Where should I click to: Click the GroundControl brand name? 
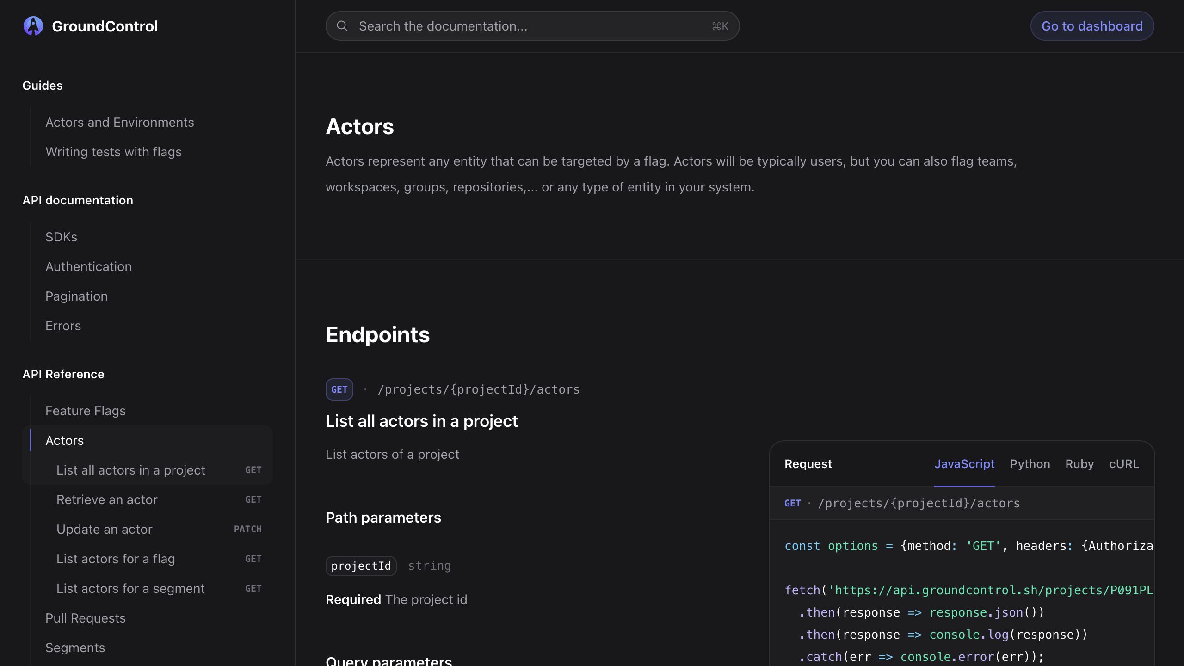tap(105, 26)
